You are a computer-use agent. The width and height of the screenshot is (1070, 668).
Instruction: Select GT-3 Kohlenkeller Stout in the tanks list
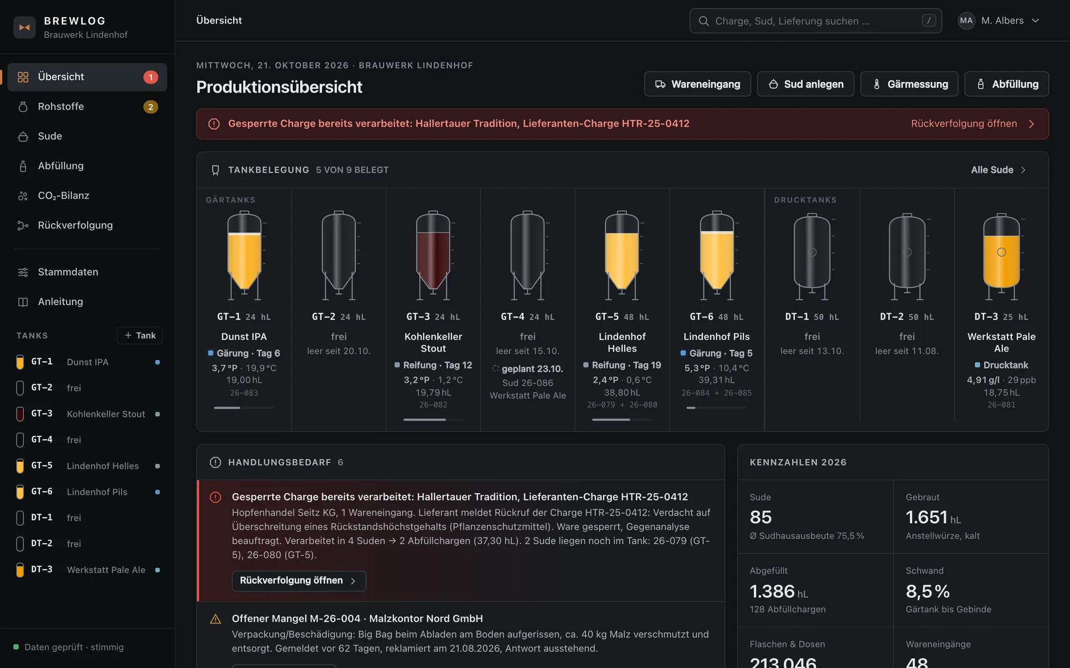88,414
